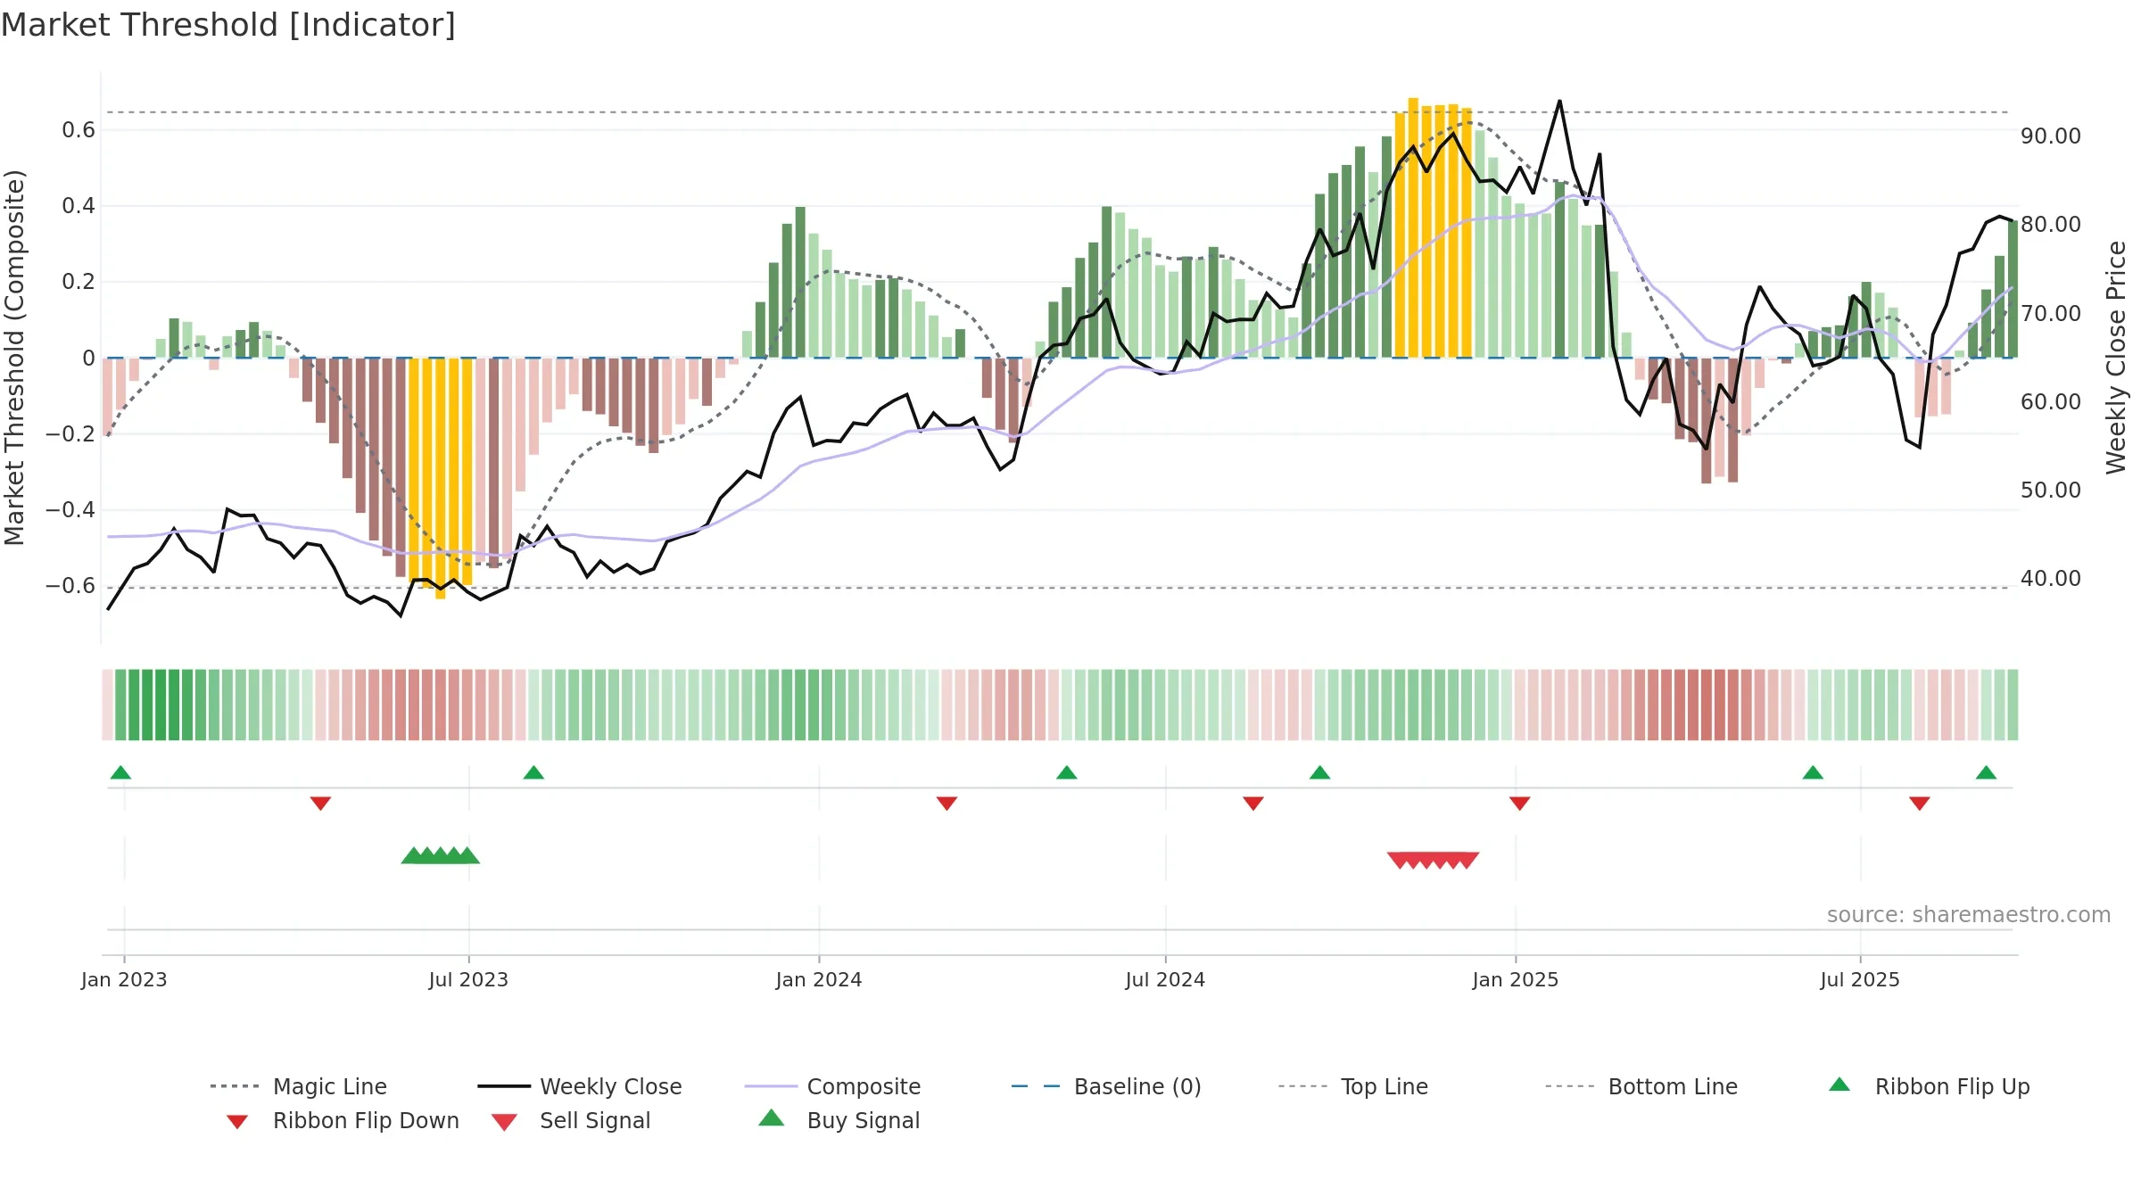Toggle the Bottom Line legend entry

click(x=1641, y=1086)
